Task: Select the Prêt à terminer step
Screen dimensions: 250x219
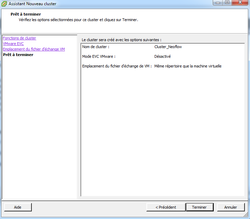Action: pyautogui.click(x=18, y=55)
